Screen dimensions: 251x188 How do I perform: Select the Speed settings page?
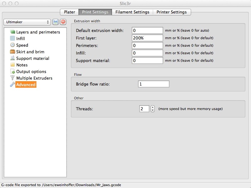coord(22,45)
